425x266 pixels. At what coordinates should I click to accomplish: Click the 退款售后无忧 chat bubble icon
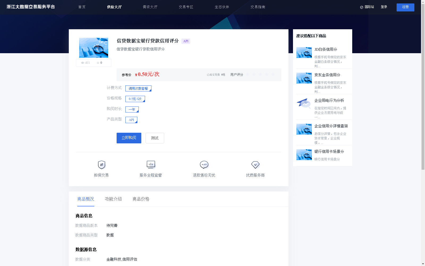pyautogui.click(x=204, y=165)
